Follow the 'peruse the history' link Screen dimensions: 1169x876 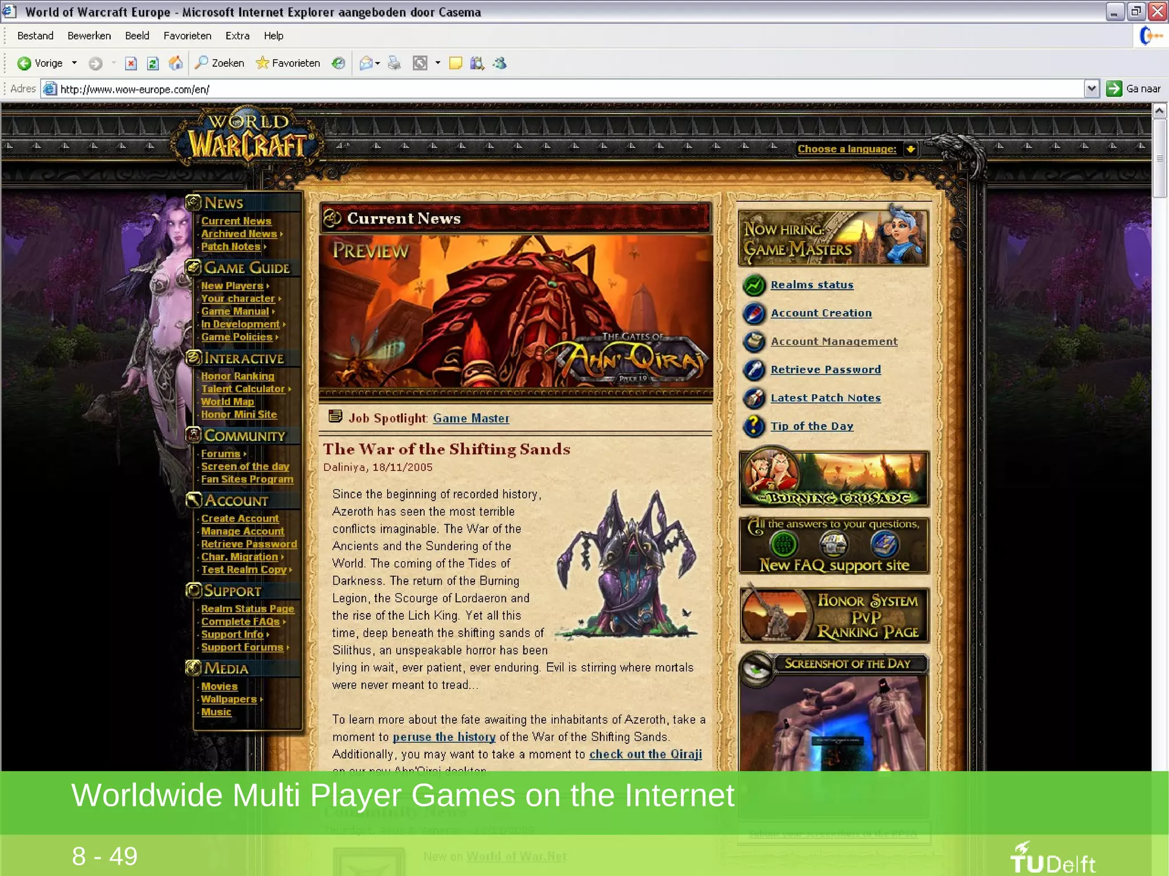point(444,737)
